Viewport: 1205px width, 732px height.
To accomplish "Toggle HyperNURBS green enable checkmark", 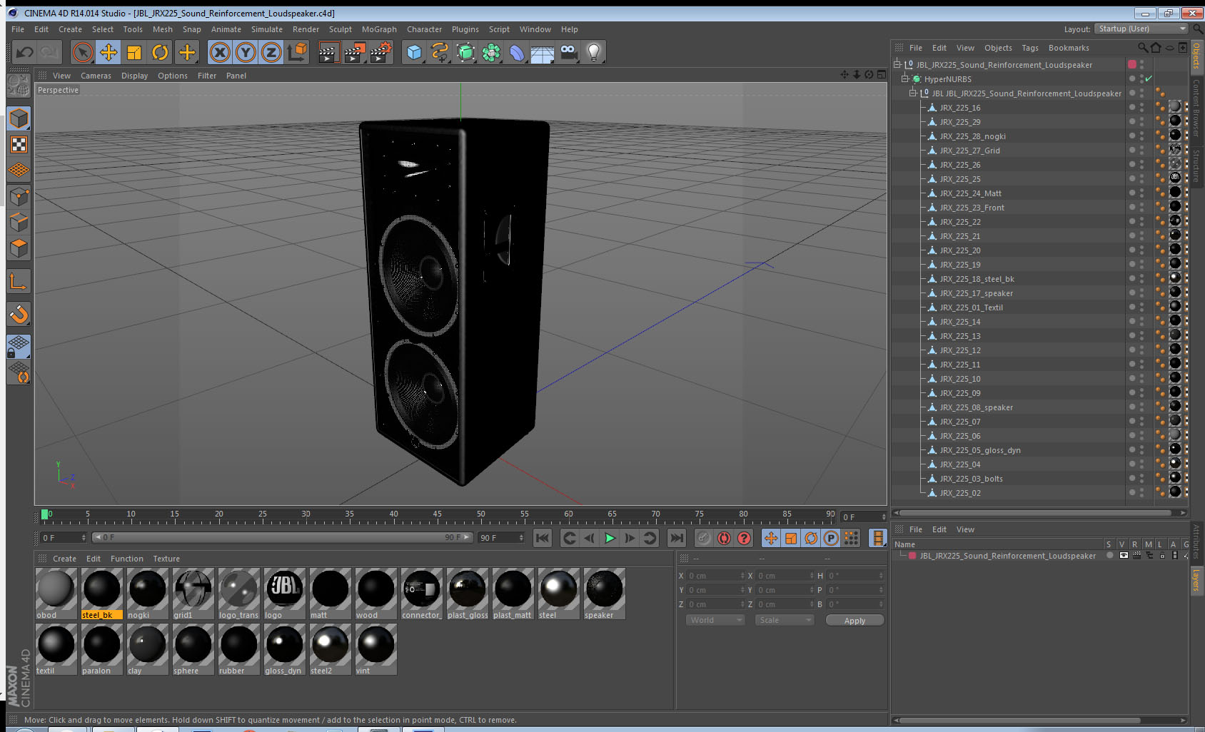I will point(1149,78).
